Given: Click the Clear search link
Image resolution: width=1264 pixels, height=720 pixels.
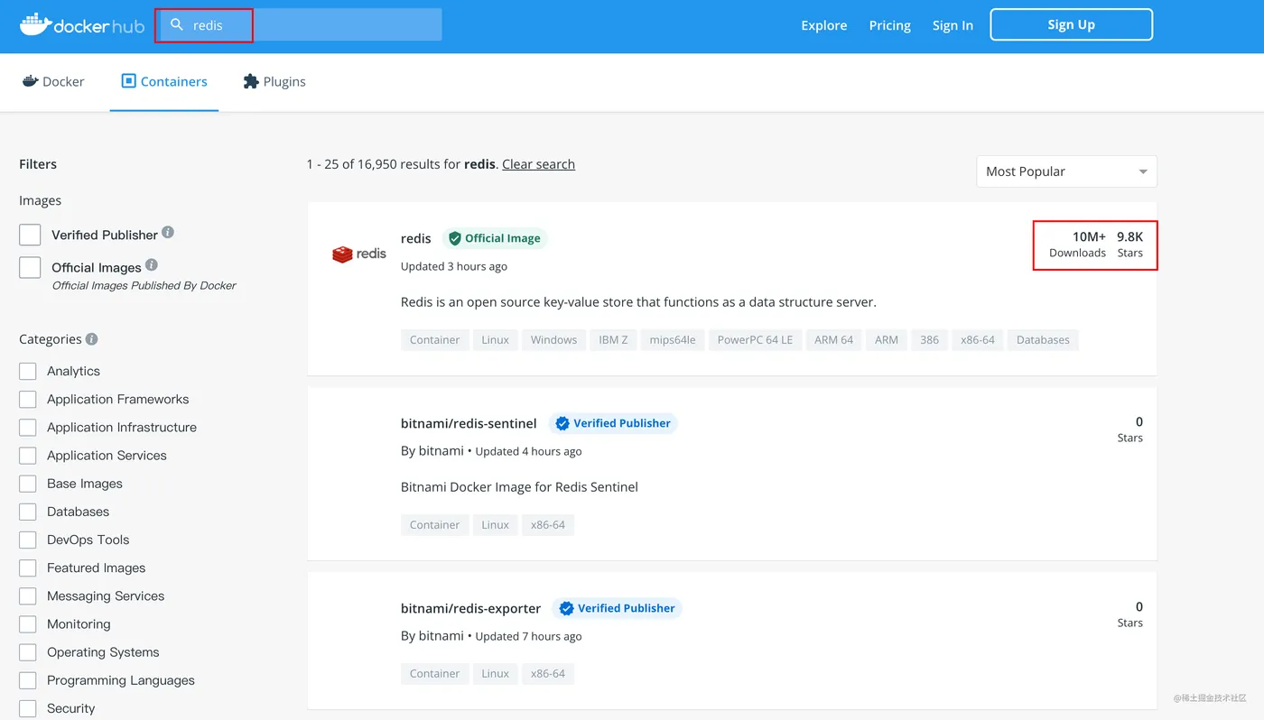Looking at the screenshot, I should (x=538, y=164).
